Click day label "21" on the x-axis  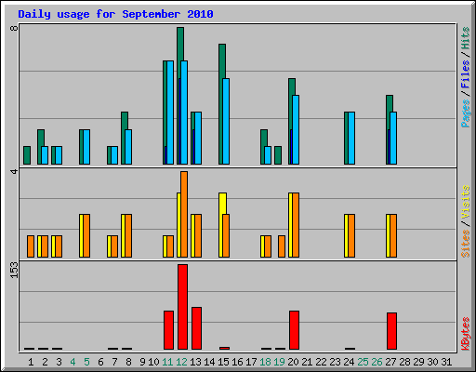click(x=307, y=362)
